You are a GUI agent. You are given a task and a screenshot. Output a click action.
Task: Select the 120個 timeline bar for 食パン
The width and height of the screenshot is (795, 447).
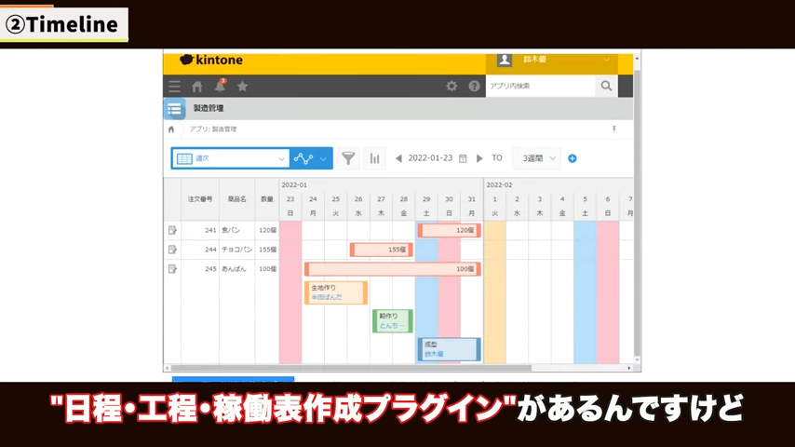(x=450, y=230)
